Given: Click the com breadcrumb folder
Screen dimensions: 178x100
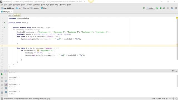Looking at the screenshot, I should tap(26, 8).
